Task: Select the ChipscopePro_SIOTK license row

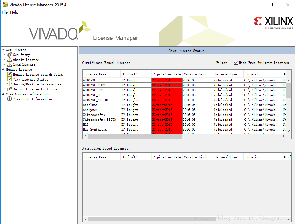Action: point(185,120)
